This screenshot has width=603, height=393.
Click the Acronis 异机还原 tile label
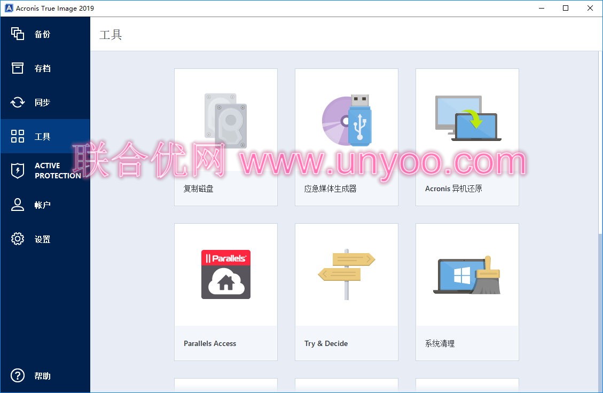pyautogui.click(x=453, y=188)
